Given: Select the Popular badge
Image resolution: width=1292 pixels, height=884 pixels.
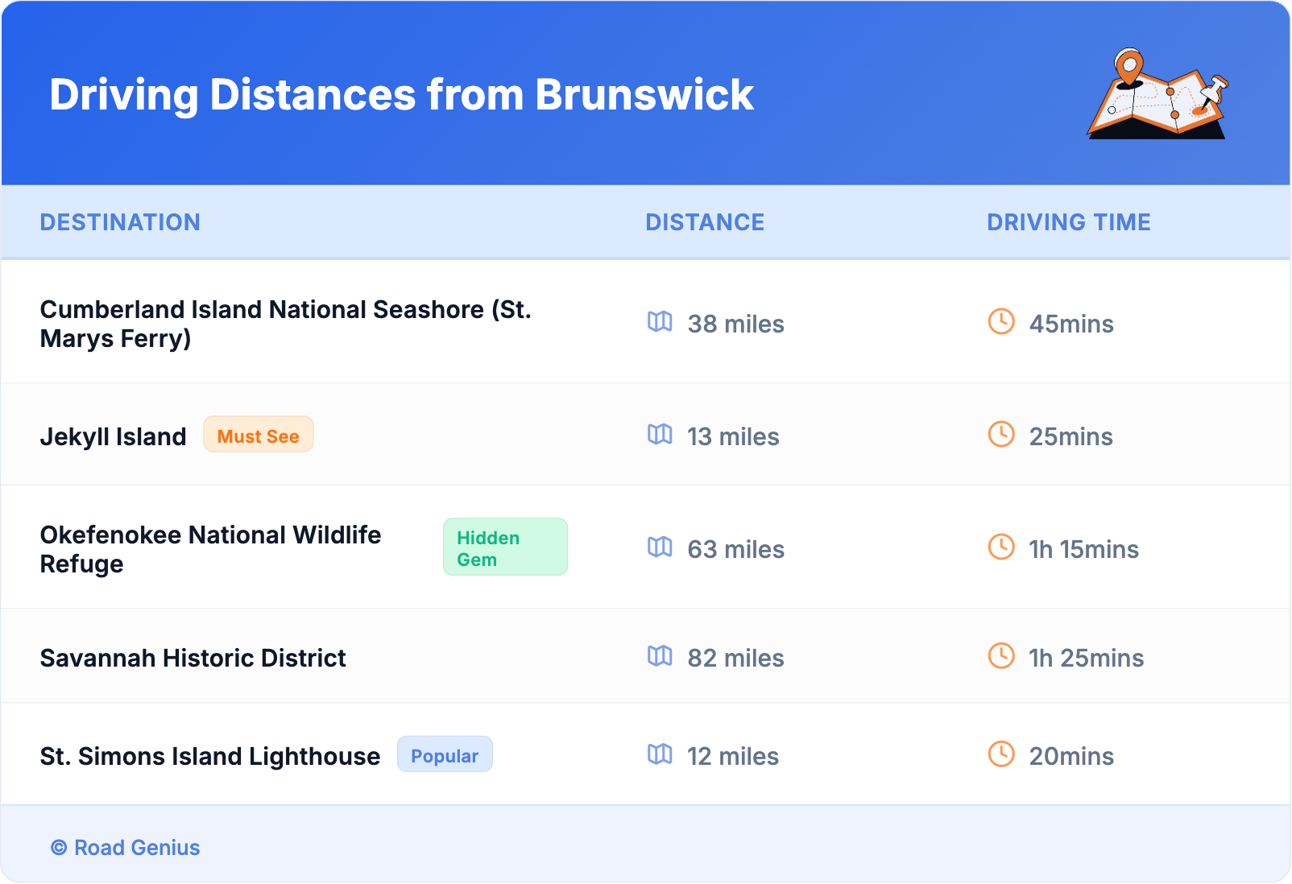Looking at the screenshot, I should tap(445, 755).
